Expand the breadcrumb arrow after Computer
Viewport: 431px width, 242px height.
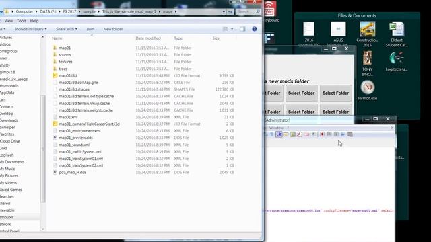[x=36, y=11]
